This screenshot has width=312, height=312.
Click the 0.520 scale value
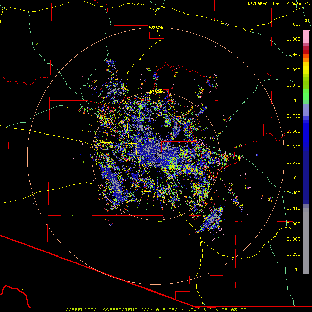click(x=294, y=178)
